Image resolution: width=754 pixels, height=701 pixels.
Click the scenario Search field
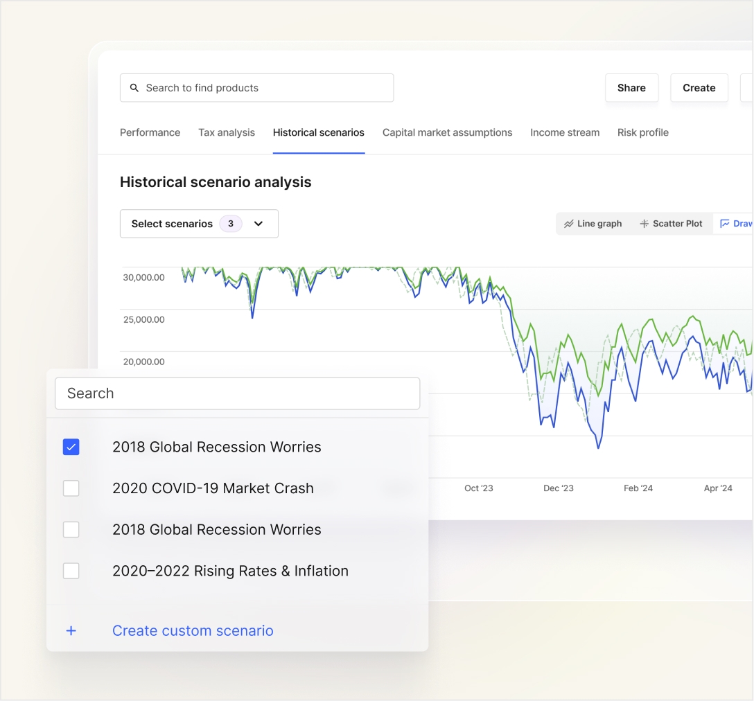(238, 393)
